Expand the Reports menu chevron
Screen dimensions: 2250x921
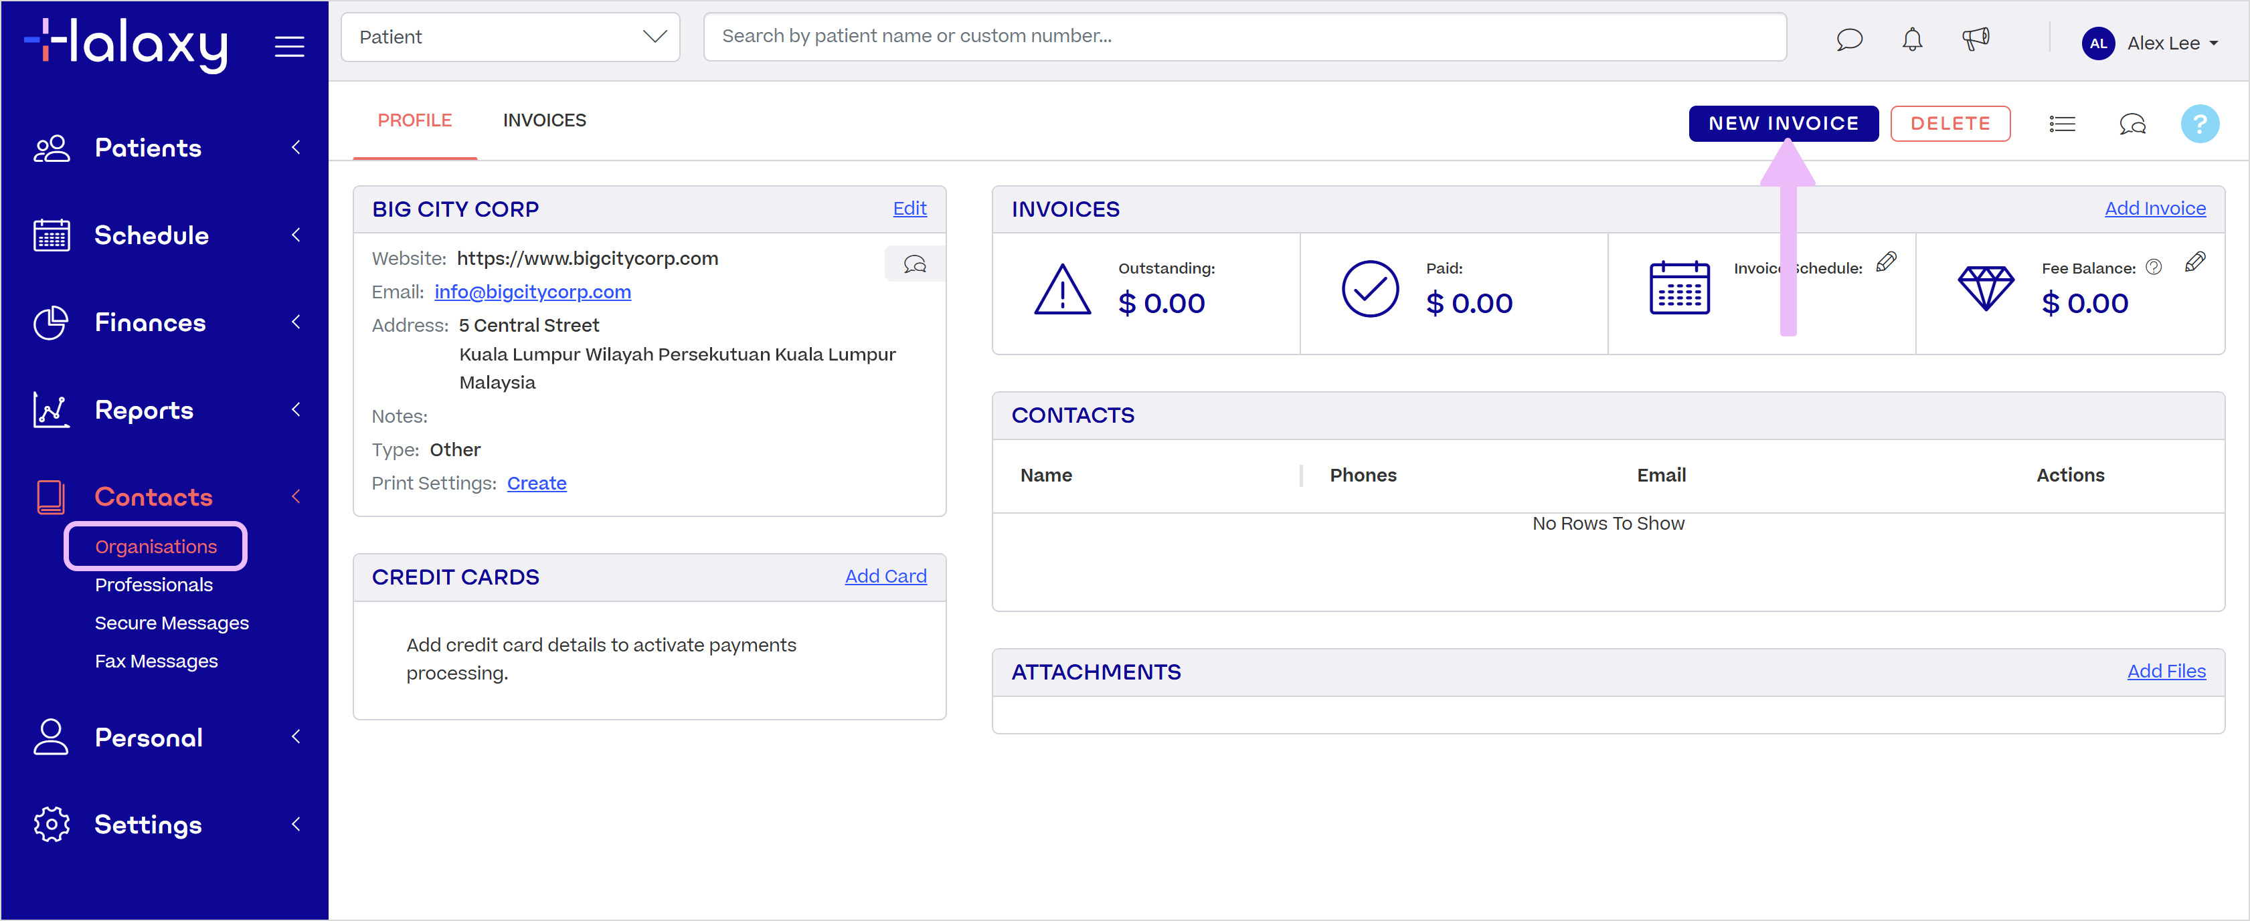(296, 409)
